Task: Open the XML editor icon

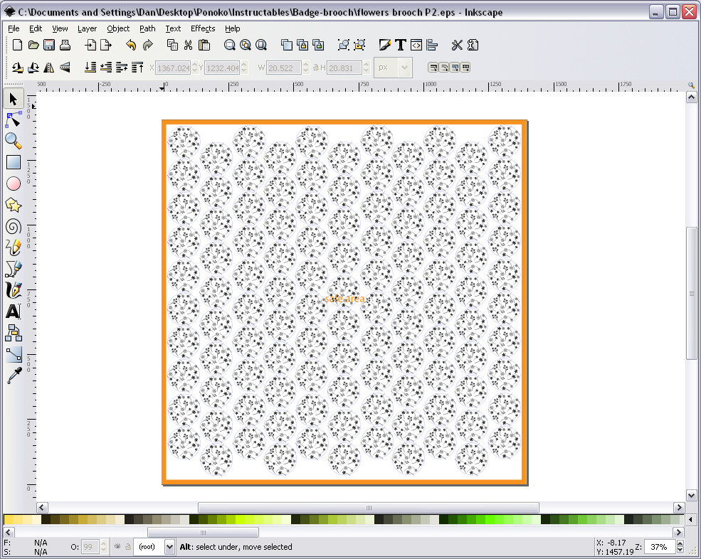Action: pyautogui.click(x=416, y=45)
